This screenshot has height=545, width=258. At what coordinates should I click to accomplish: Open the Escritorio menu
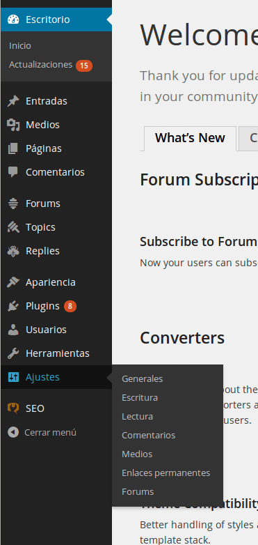point(56,20)
